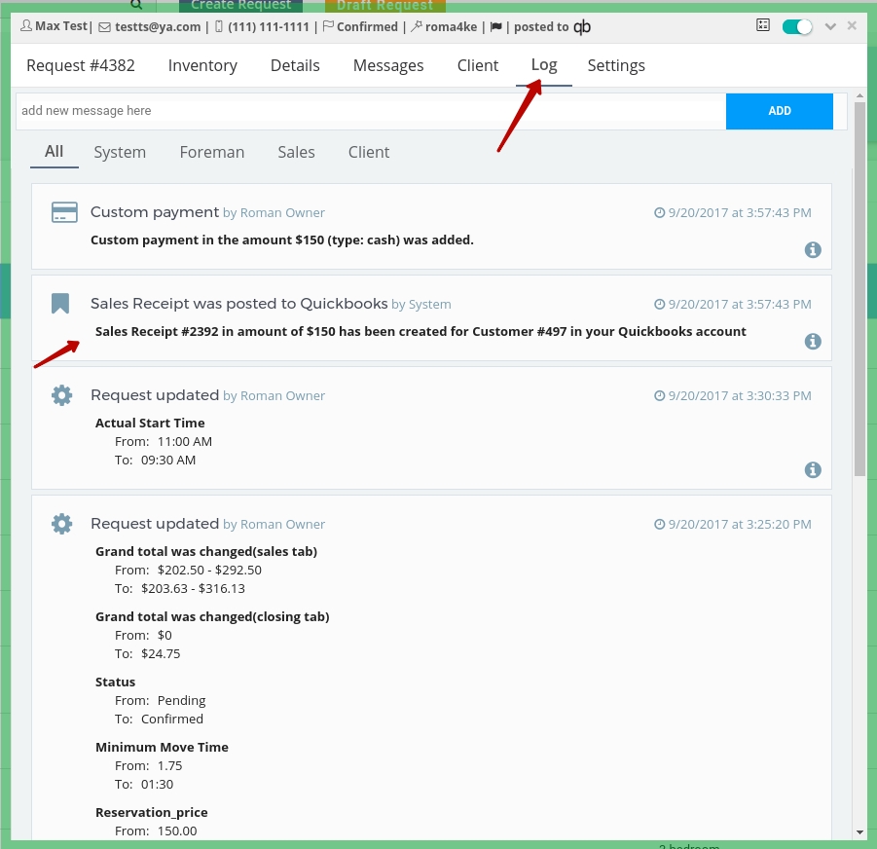Screen dimensions: 877x849
Task: Click the 'Reservation_price' heading
Action: pyautogui.click(x=152, y=813)
